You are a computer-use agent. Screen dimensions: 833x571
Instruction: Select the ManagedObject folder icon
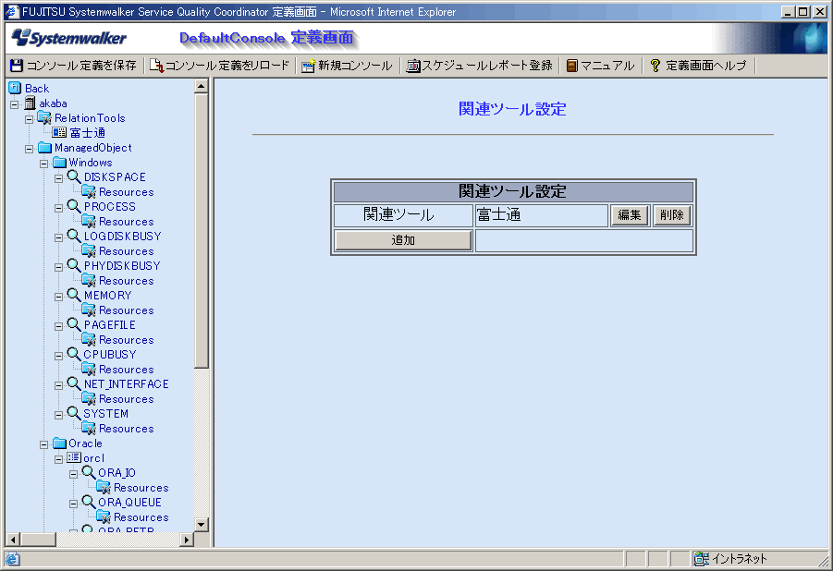(44, 148)
